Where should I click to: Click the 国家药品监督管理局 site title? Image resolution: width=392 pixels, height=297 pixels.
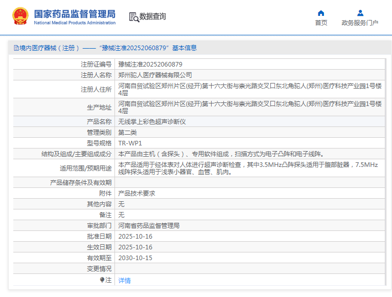[75, 14]
